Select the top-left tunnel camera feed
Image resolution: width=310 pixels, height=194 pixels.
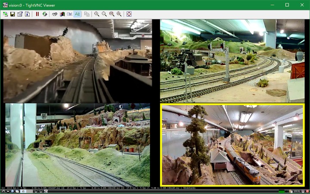[77, 60]
